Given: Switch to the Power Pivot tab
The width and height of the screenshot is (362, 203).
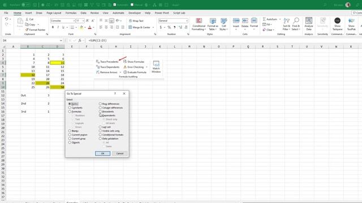Looking at the screenshot, I should (162, 13).
